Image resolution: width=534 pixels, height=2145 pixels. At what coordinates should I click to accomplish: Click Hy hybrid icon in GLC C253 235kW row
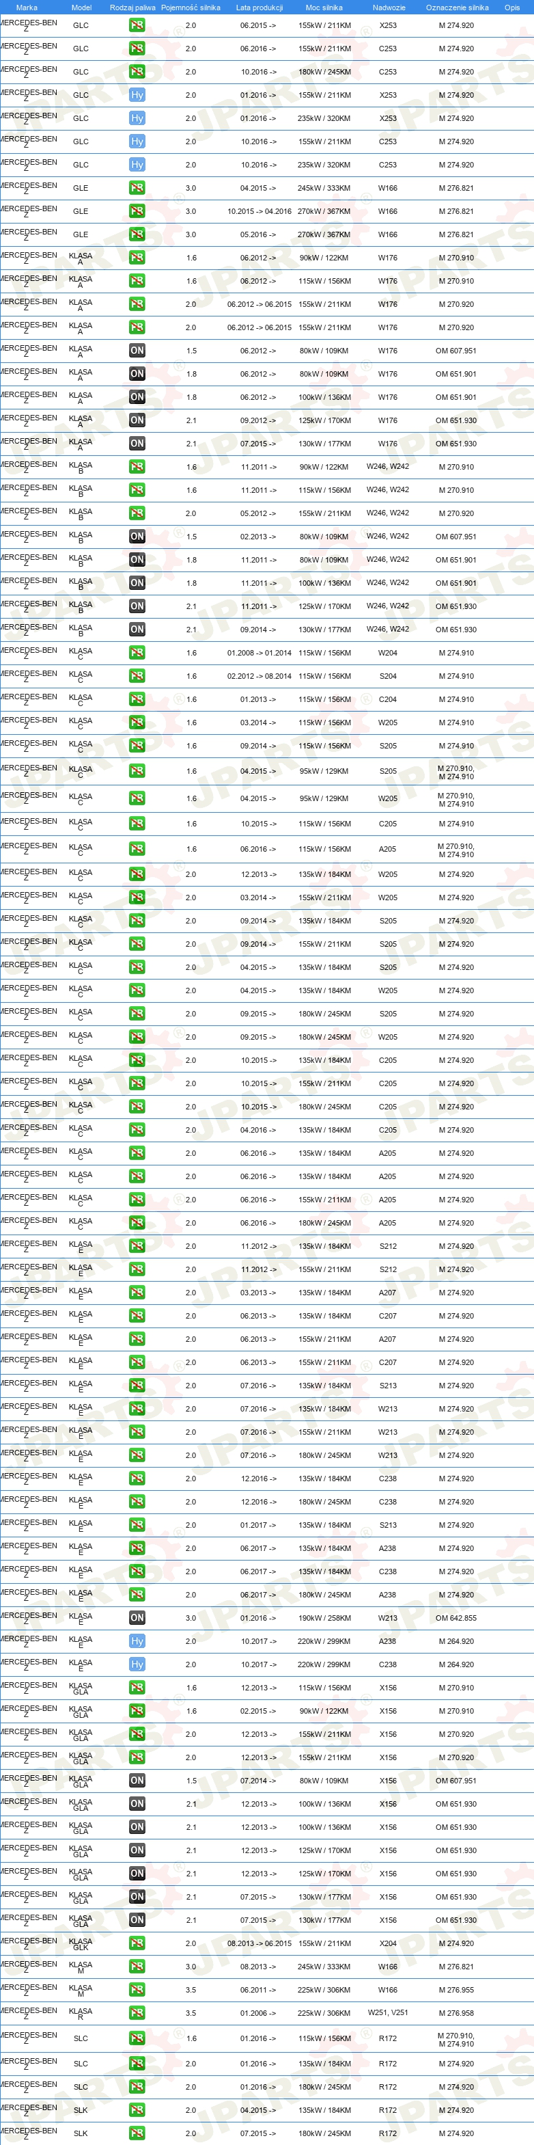pyautogui.click(x=137, y=165)
